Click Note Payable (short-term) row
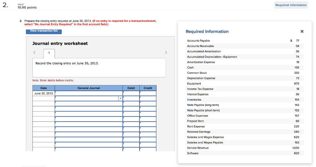This screenshot has width=316, height=167. (x=245, y=110)
